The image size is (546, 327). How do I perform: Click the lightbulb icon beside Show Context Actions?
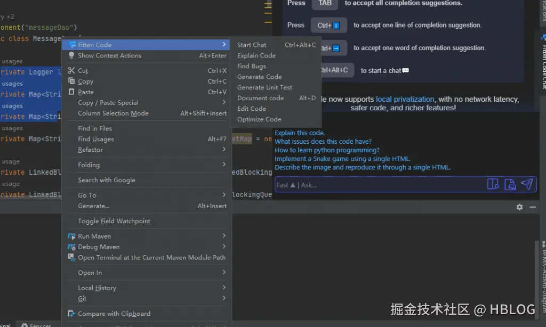[x=71, y=55]
